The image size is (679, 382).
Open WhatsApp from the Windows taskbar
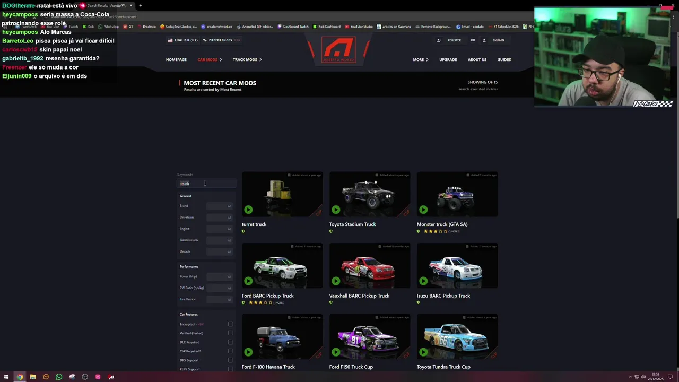click(x=59, y=377)
